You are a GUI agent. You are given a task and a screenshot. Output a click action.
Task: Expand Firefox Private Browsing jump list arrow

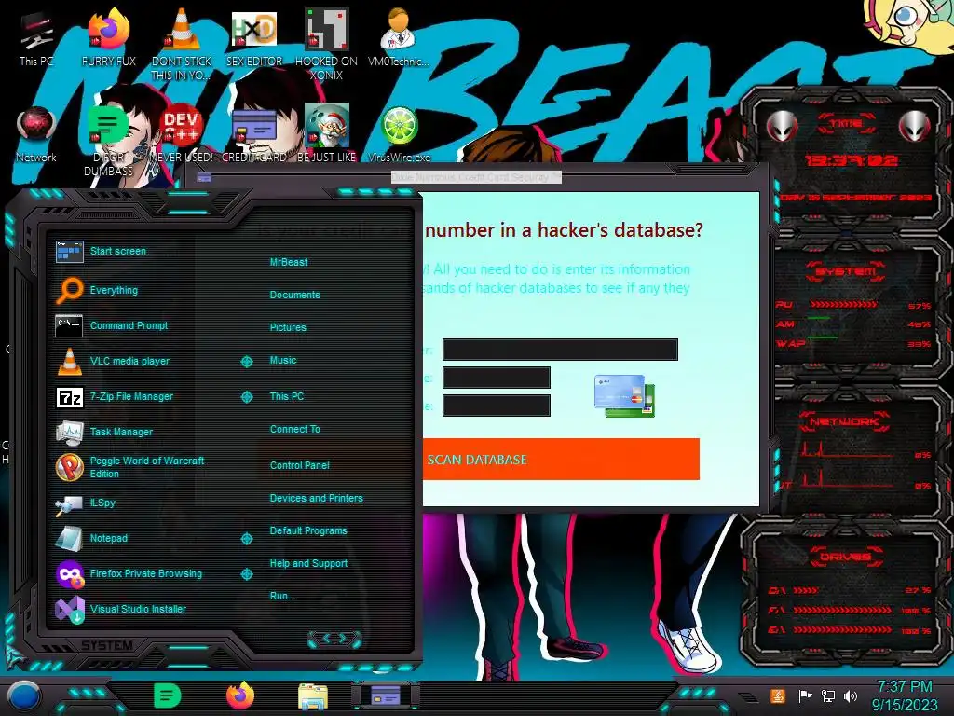246,573
